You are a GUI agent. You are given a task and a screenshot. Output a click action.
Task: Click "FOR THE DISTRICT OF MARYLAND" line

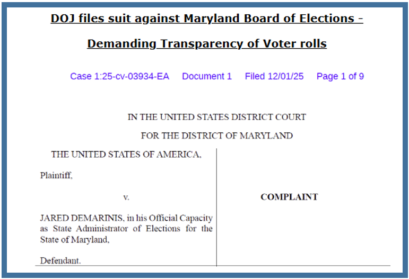(x=216, y=136)
